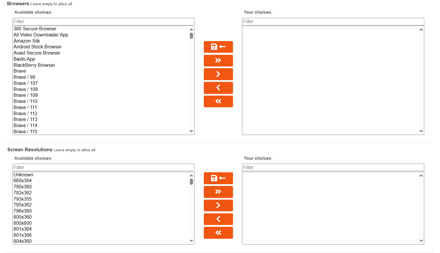Select 'Amazon Silk' in the browsers list

[101, 41]
